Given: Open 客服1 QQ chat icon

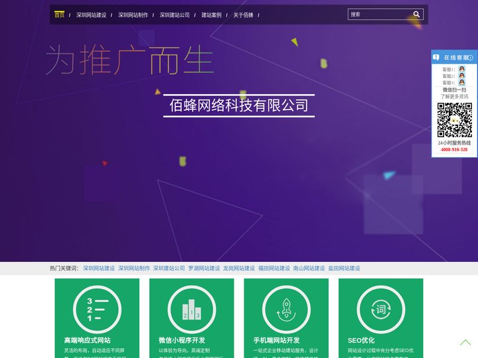Looking at the screenshot, I should click(462, 69).
